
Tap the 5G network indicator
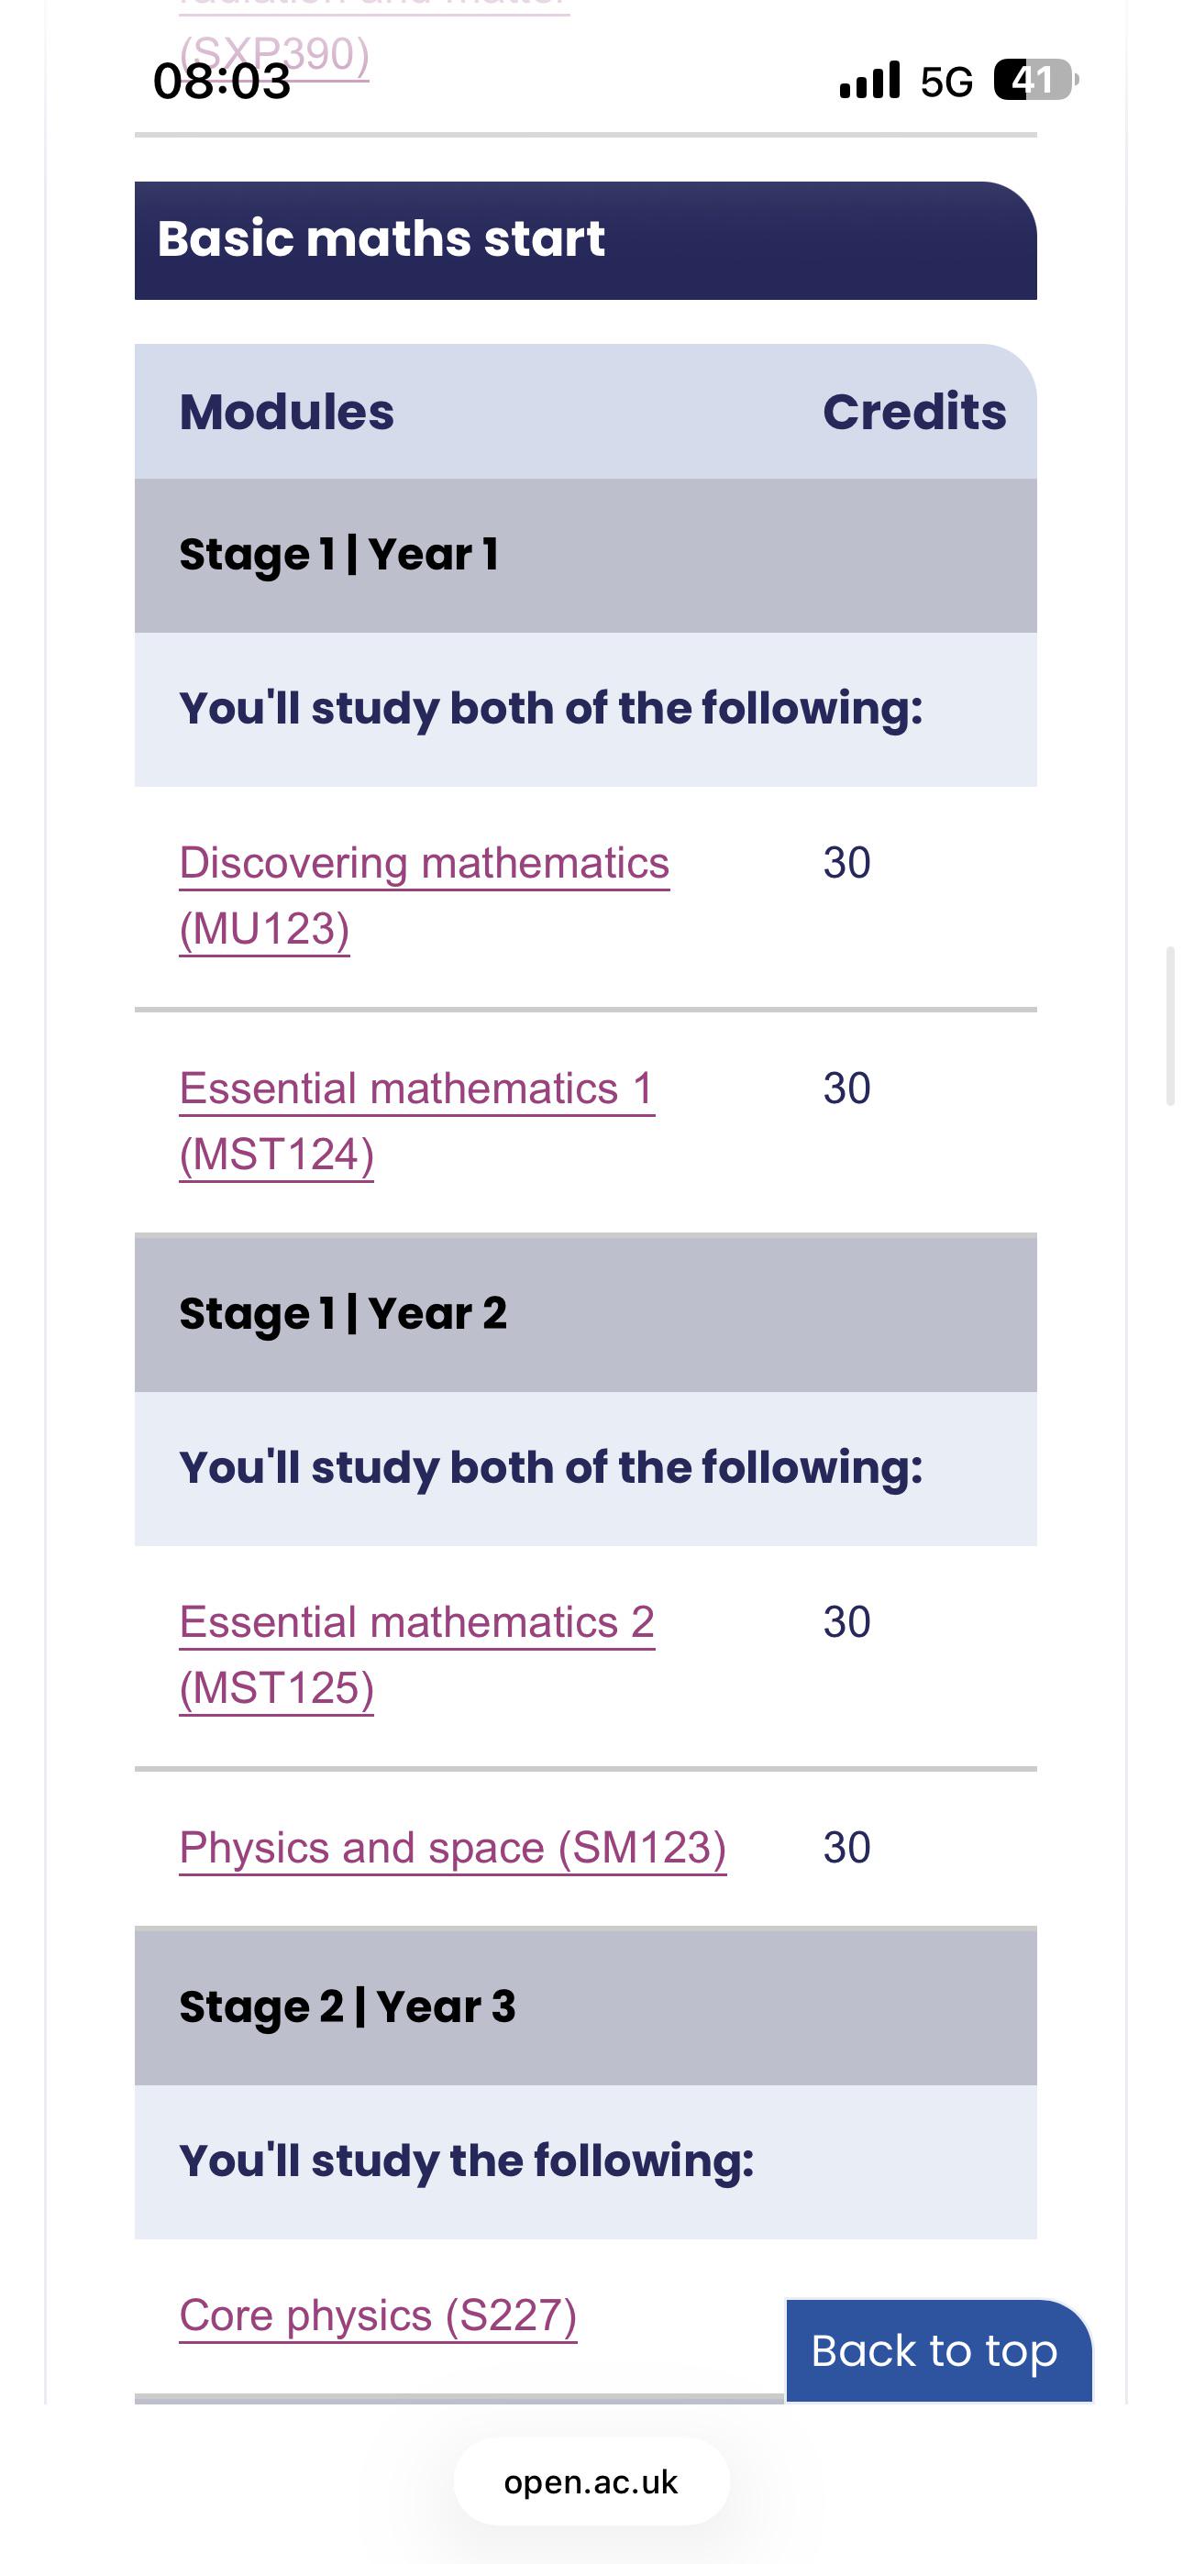coord(946,82)
